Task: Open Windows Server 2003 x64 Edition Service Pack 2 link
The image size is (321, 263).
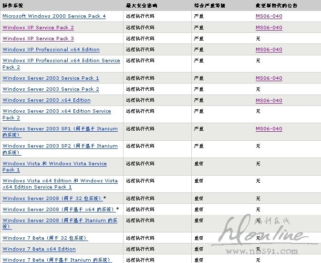Action: tap(57, 114)
